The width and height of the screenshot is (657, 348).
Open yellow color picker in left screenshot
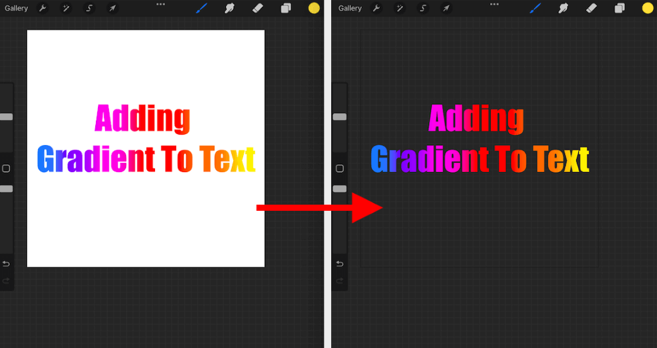314,8
